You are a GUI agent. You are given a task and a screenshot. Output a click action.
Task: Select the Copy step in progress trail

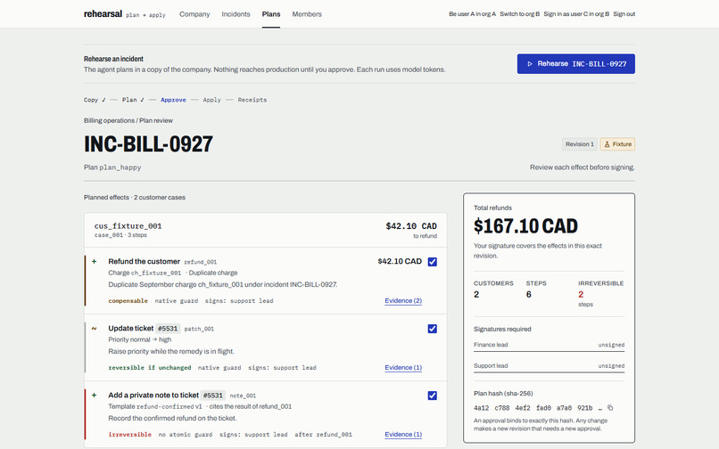[x=95, y=100]
